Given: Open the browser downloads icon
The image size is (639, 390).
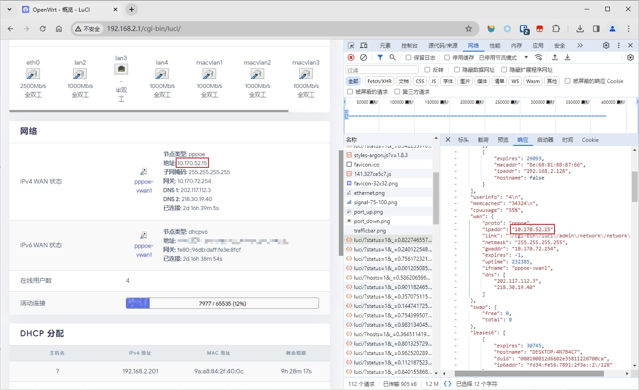Looking at the screenshot, I should click(580, 29).
